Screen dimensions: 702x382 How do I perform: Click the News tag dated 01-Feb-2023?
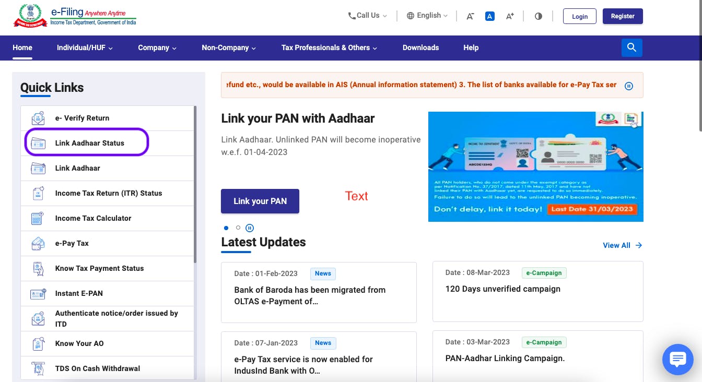323,273
